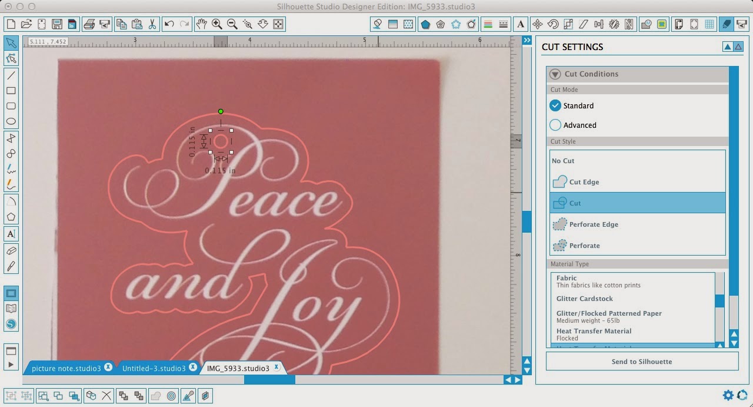Image resolution: width=753 pixels, height=407 pixels.
Task: Select the Eraser tool
Action: (x=11, y=251)
